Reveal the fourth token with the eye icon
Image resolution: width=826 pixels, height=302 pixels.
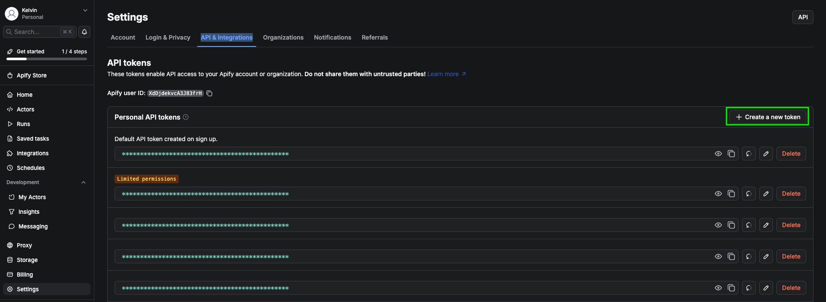[x=718, y=256]
